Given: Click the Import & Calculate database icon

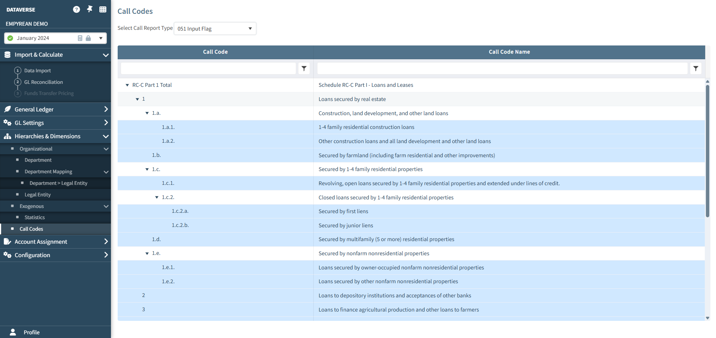Looking at the screenshot, I should coord(7,54).
